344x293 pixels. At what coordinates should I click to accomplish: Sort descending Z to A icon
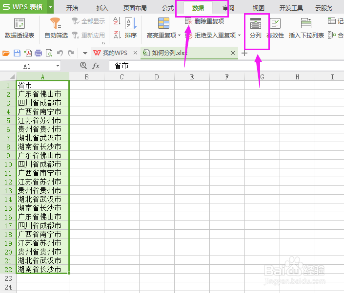tap(117, 35)
